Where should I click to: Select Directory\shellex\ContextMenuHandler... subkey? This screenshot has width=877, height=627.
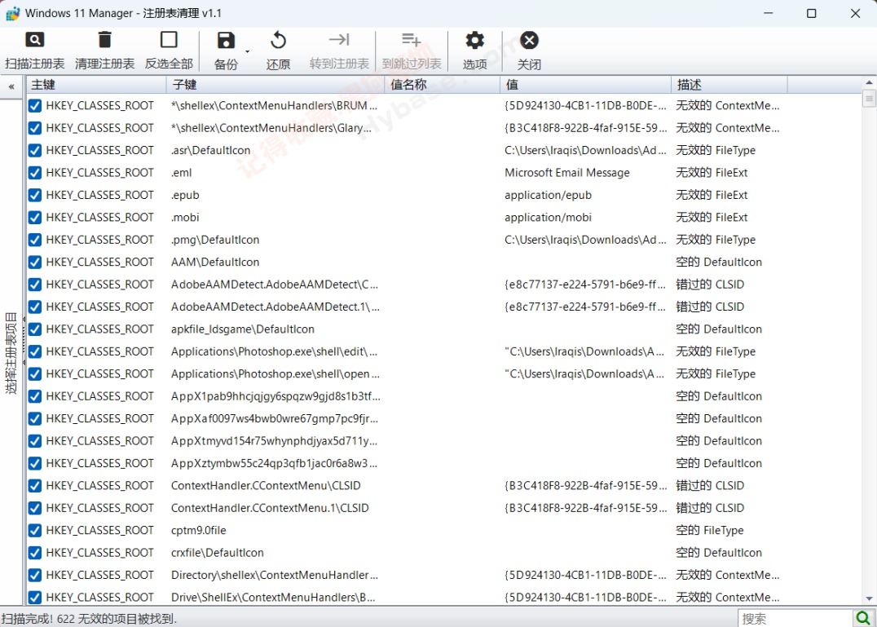coord(275,575)
